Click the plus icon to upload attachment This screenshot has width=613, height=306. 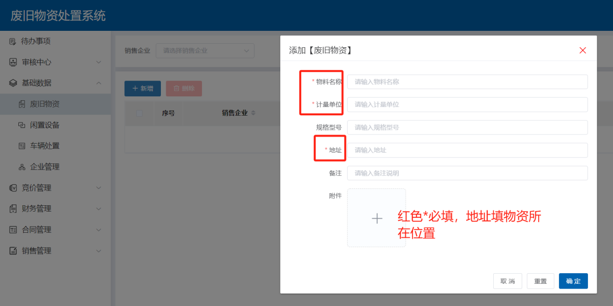coord(377,218)
